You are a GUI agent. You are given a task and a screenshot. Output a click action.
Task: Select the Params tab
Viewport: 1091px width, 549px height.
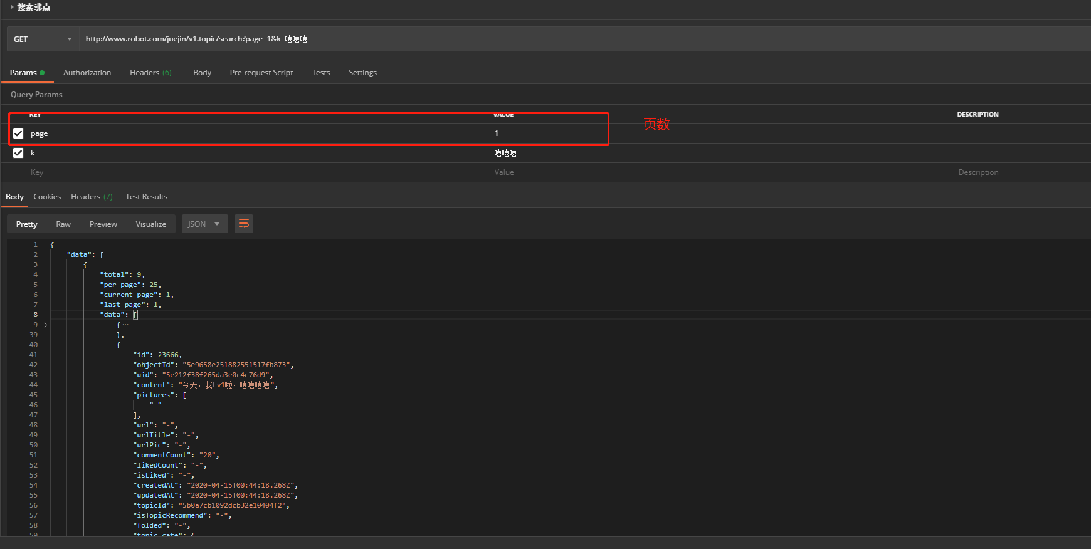coord(27,73)
